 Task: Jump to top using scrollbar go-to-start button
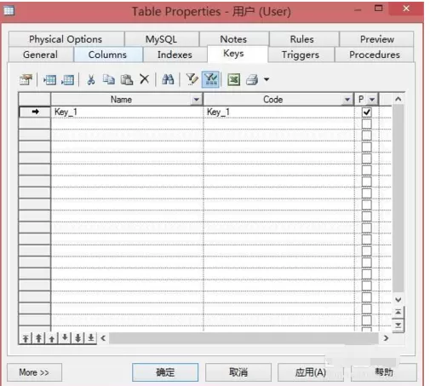398,312
